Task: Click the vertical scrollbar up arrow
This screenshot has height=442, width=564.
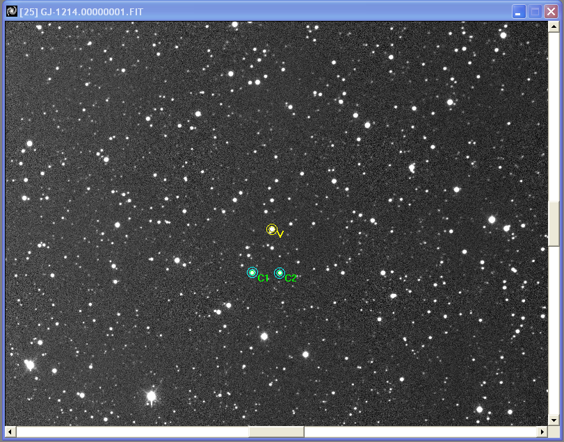Action: 554,27
